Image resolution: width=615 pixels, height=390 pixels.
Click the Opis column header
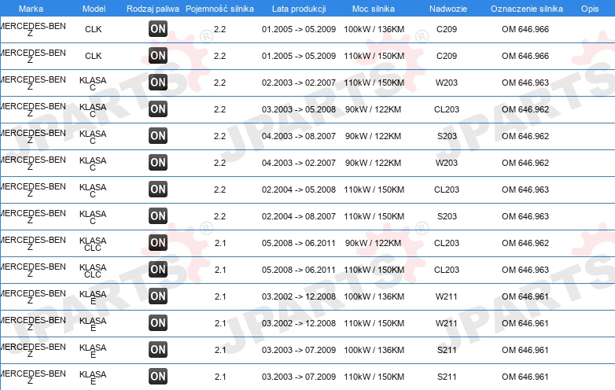click(590, 9)
